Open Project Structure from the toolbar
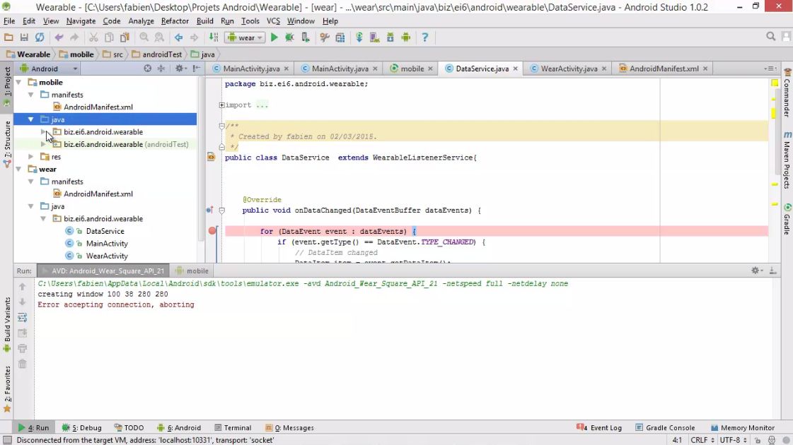The height and width of the screenshot is (445, 793). click(x=340, y=36)
